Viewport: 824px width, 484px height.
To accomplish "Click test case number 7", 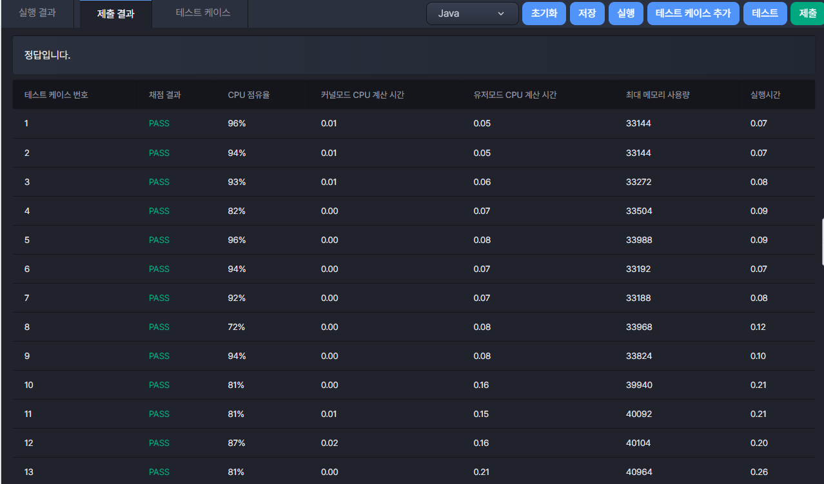I will [x=27, y=298].
